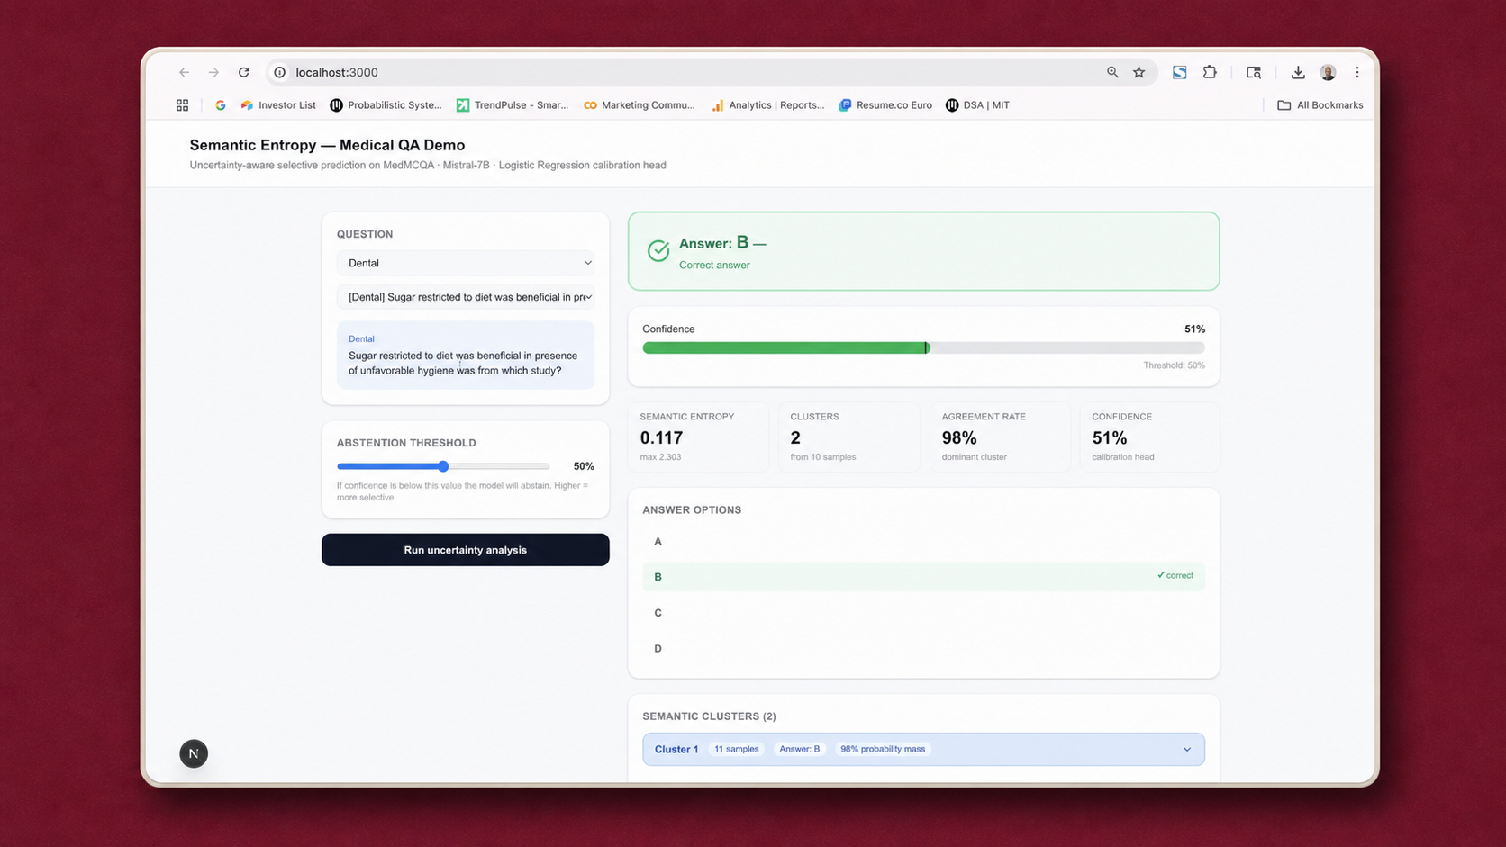Open the TrendPulse bookmark
The image size is (1506, 847).
(x=513, y=105)
